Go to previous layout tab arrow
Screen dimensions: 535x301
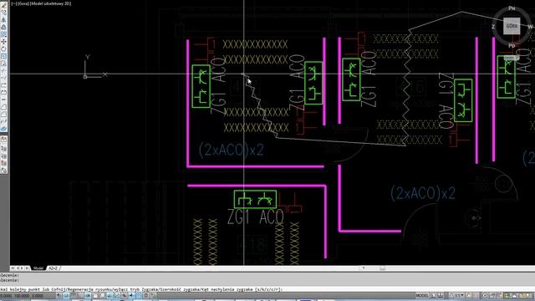[18, 268]
